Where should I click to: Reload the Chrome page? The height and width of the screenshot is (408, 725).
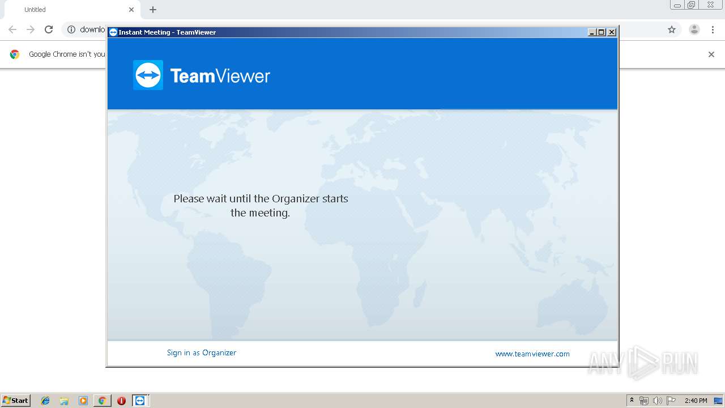49,29
